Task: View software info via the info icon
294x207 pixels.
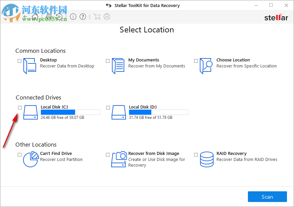Action: [x=73, y=16]
